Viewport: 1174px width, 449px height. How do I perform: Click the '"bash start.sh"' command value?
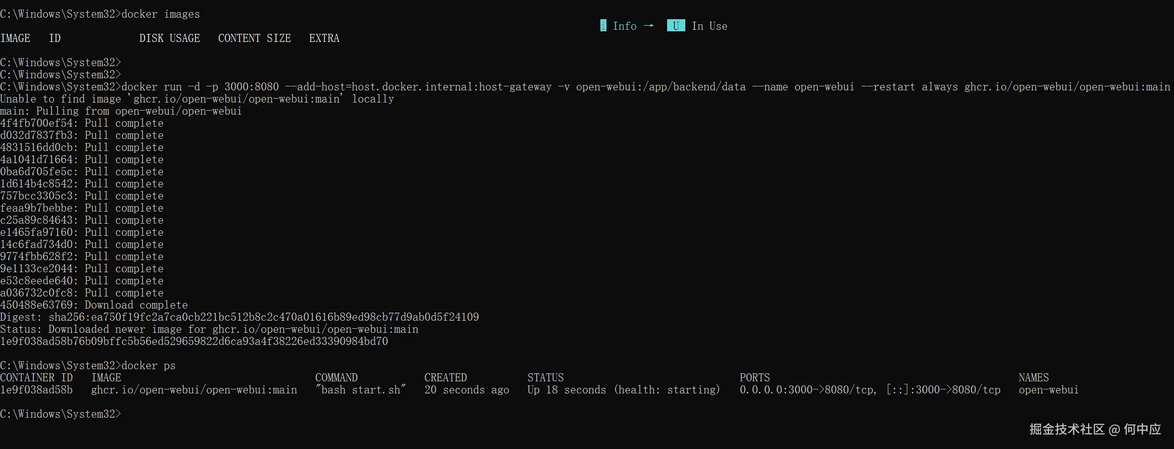(x=361, y=390)
